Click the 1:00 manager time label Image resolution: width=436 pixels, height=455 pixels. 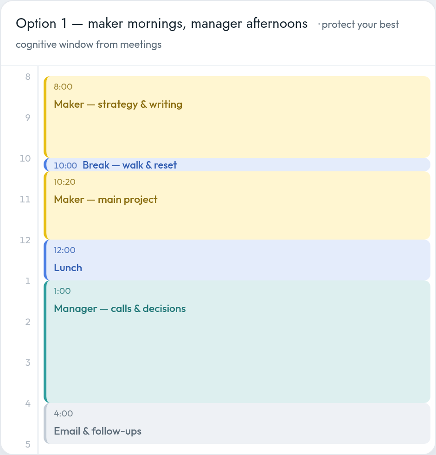click(62, 291)
